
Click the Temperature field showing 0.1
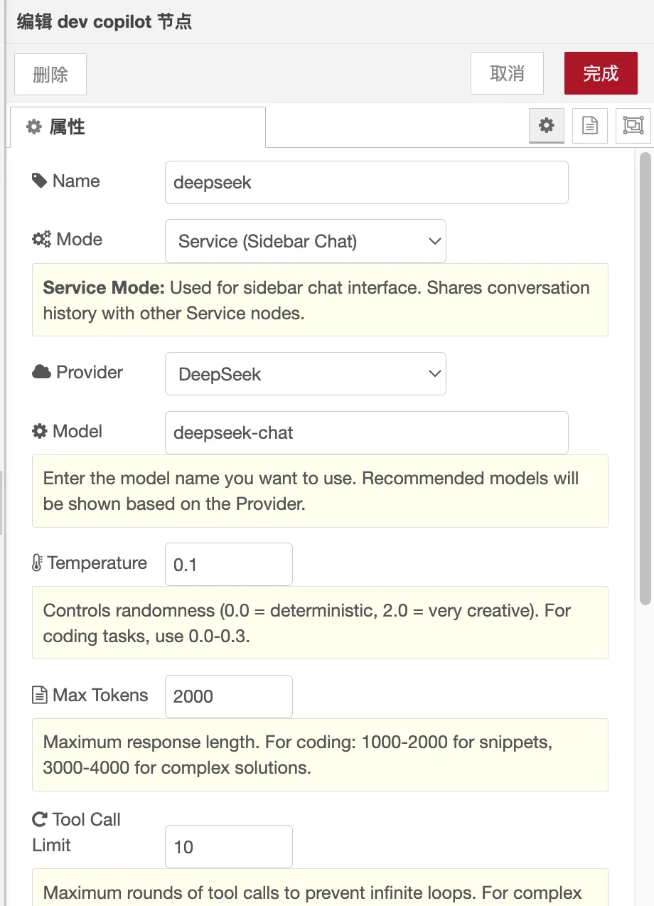tap(228, 565)
